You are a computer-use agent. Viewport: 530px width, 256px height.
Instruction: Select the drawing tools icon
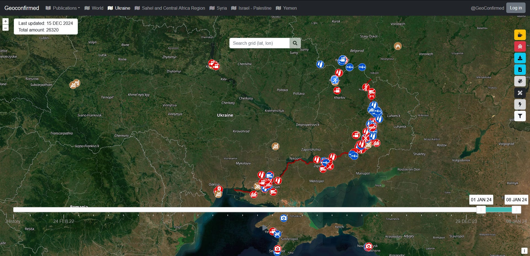(x=520, y=93)
